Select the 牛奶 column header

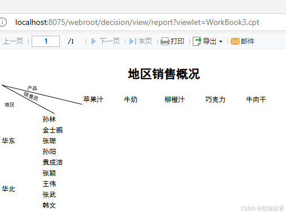pyautogui.click(x=131, y=100)
